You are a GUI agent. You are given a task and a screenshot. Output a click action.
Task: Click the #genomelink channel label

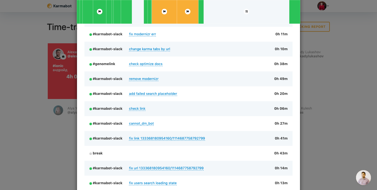(104, 64)
